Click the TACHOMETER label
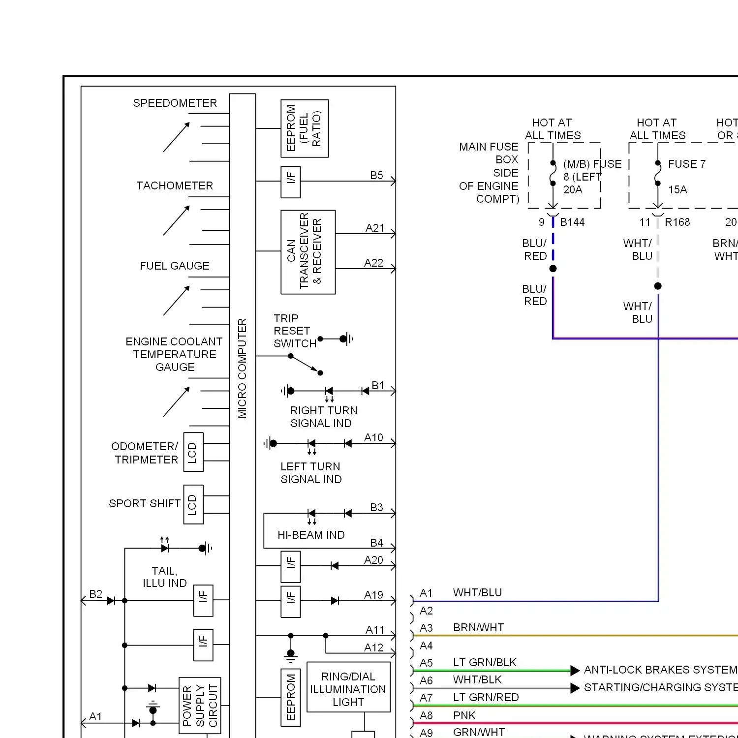This screenshot has width=738, height=738. [x=175, y=185]
